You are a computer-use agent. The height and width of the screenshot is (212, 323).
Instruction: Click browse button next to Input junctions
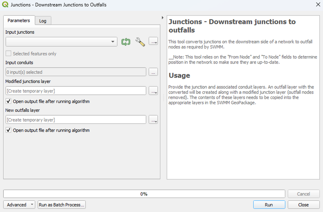click(x=153, y=42)
